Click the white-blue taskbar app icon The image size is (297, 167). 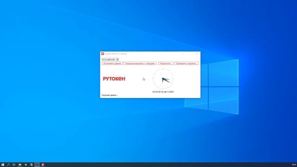(31, 165)
